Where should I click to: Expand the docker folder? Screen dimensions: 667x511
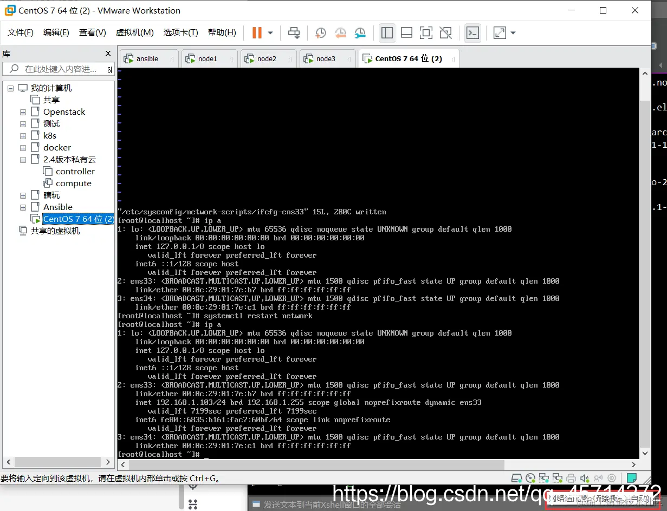click(23, 148)
